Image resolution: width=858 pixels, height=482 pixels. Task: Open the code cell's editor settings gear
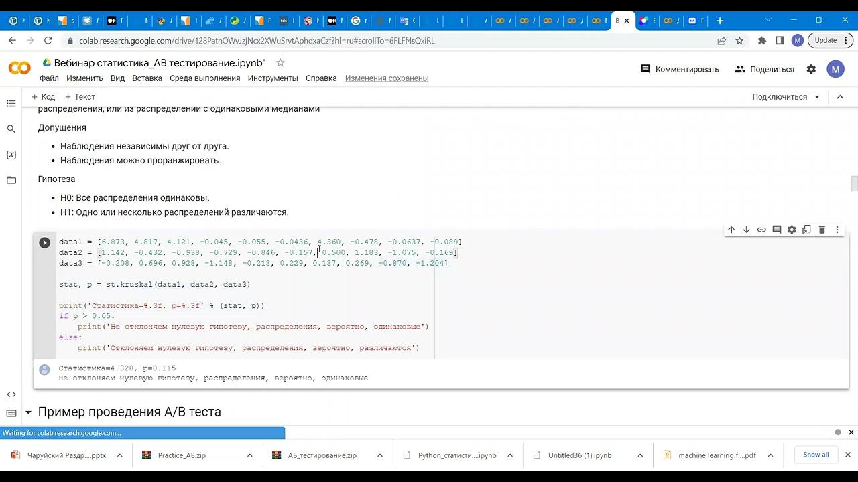[x=792, y=230]
